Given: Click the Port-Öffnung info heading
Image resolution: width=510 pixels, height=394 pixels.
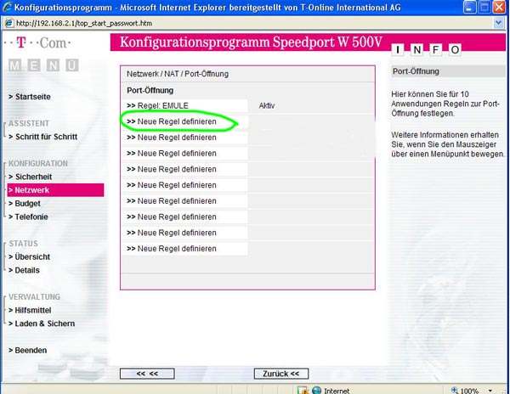Looking at the screenshot, I should (x=416, y=71).
